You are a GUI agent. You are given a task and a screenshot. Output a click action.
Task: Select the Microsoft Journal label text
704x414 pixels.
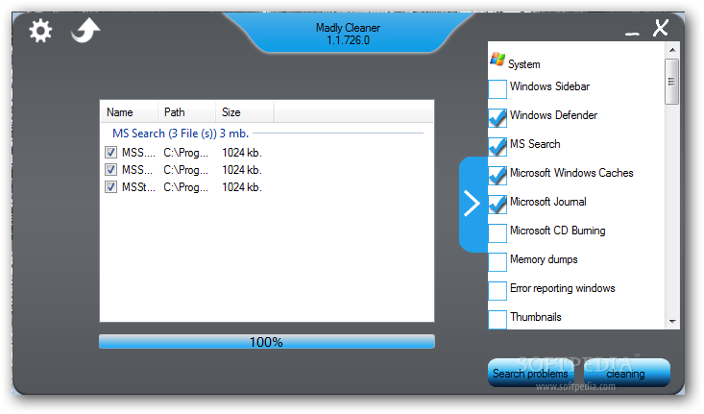[548, 202]
